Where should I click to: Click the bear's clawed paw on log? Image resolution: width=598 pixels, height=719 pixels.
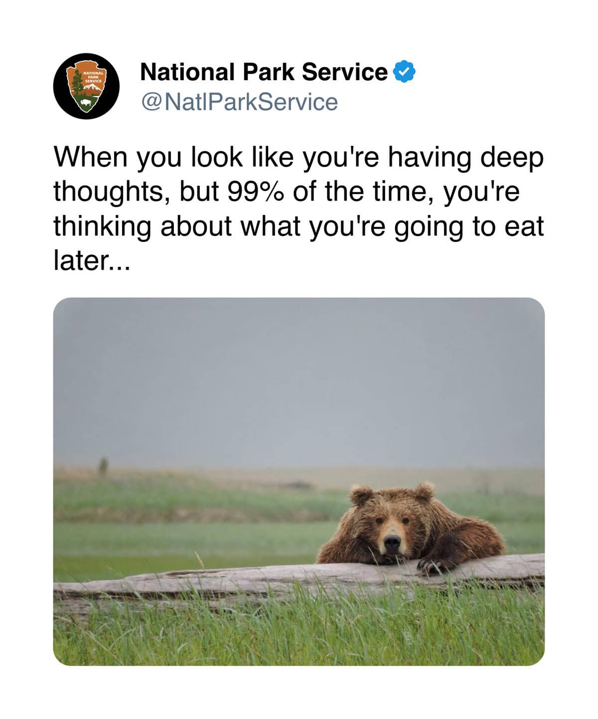(432, 565)
